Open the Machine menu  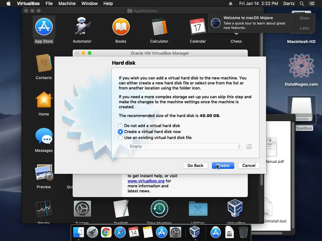point(67,3)
